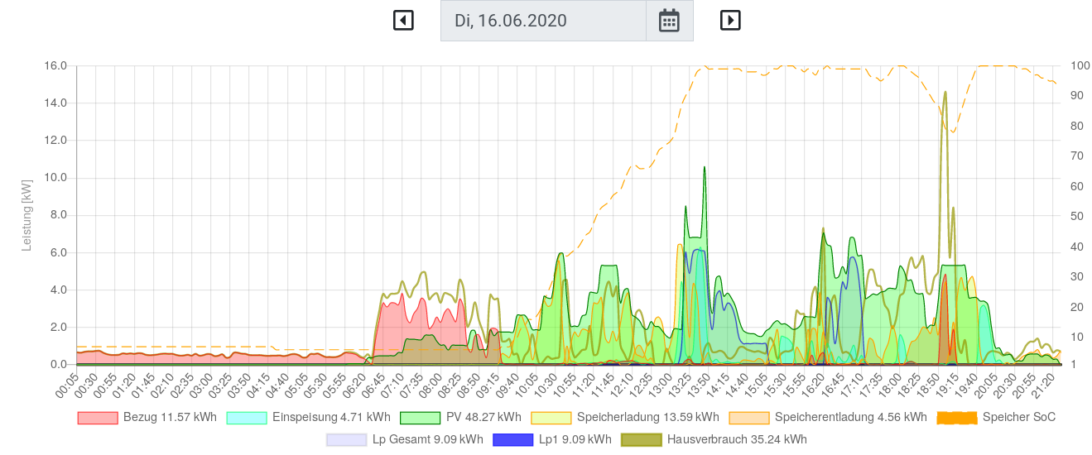Toggle Speicherentladung 4.56 kWh legend series
The height and width of the screenshot is (455, 1092).
click(x=828, y=417)
